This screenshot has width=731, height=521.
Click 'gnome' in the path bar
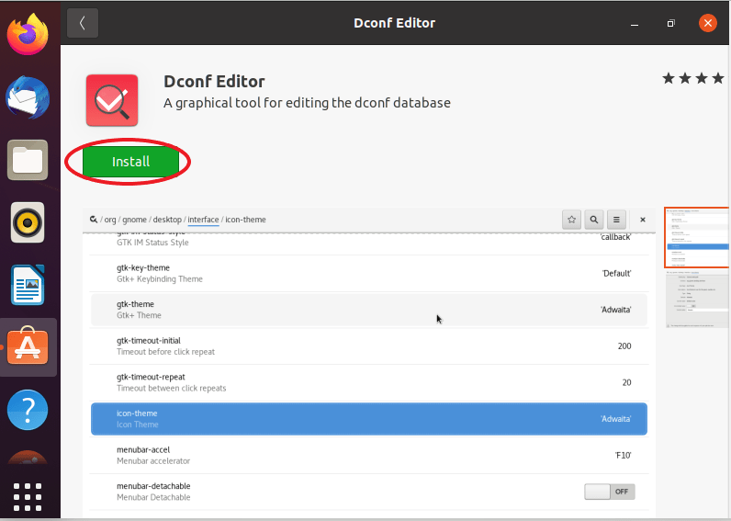tap(134, 220)
